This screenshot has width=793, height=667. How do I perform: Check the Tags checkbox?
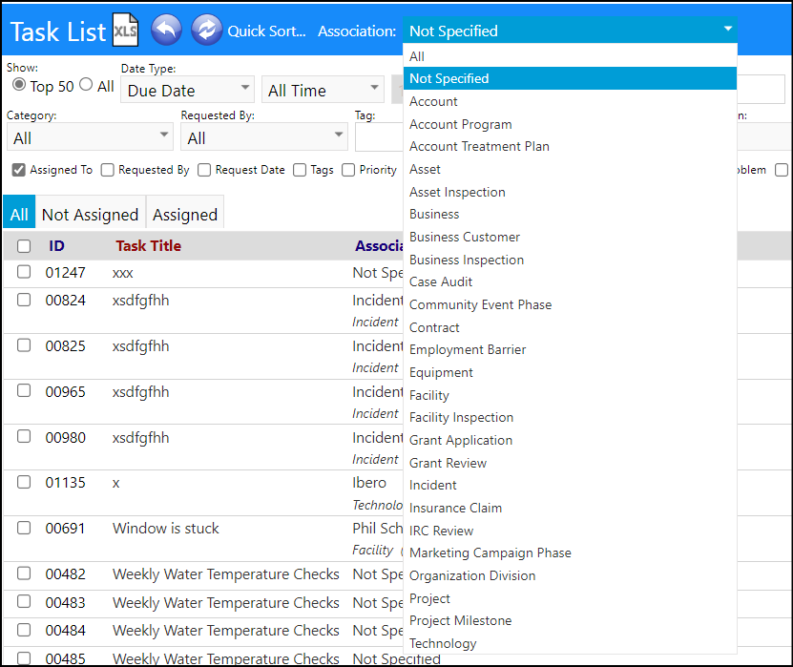click(x=300, y=170)
